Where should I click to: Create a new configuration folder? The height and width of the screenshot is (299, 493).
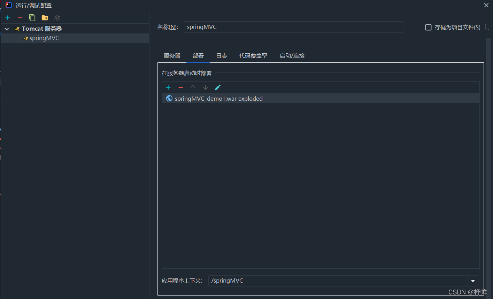pyautogui.click(x=45, y=18)
